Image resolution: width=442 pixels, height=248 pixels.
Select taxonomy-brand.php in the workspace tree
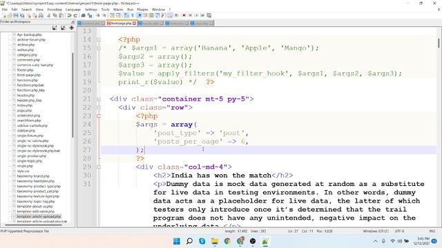33,176
